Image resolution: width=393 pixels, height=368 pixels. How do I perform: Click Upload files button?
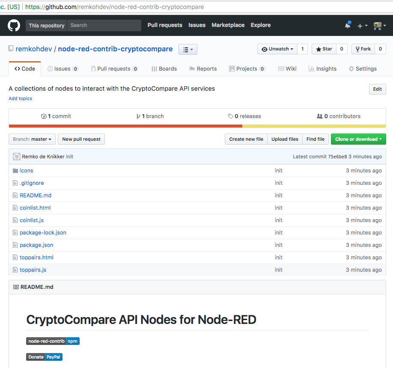(285, 139)
